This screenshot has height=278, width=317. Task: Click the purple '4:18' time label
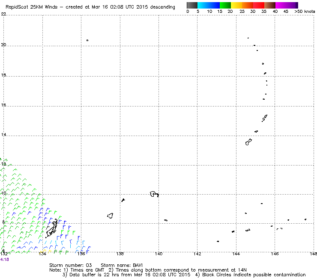4,260
